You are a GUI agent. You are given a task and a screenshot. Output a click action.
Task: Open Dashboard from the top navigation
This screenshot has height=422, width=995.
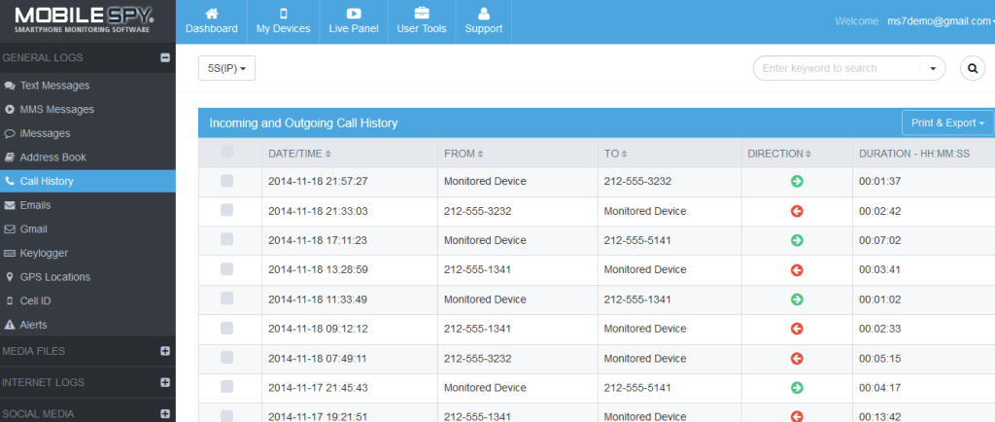(211, 21)
